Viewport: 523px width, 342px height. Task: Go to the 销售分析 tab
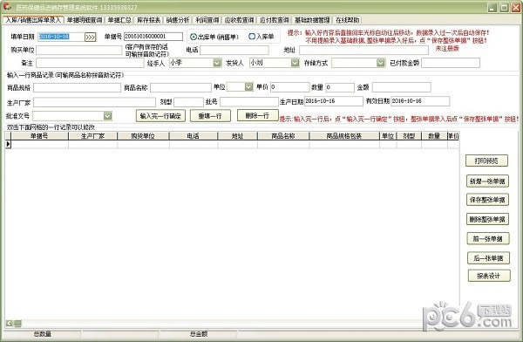pos(178,20)
